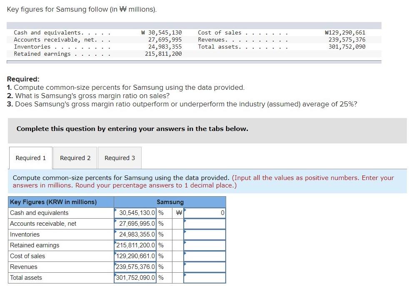This screenshot has height=286, width=409.
Task: Click the prefill triangle on the Revenues cell
Action: click(x=115, y=264)
